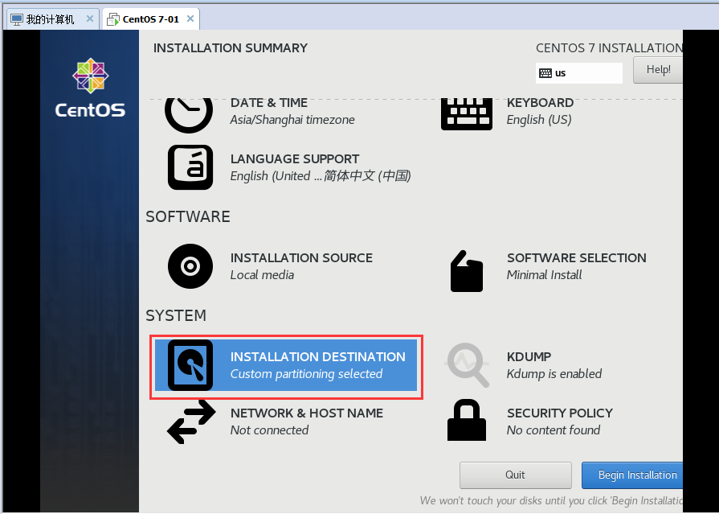Image resolution: width=719 pixels, height=514 pixels.
Task: Click Begin Installation button
Action: 632,475
